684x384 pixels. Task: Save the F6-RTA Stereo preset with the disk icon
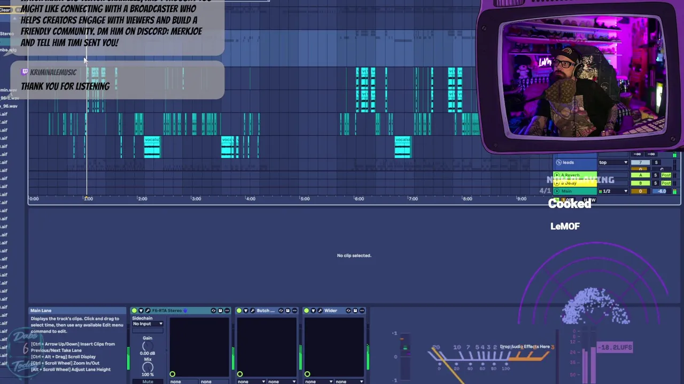pos(220,310)
